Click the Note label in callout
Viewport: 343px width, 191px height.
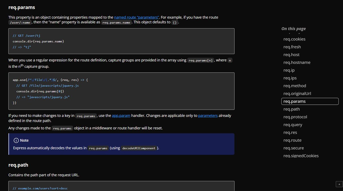pyautogui.click(x=24, y=140)
